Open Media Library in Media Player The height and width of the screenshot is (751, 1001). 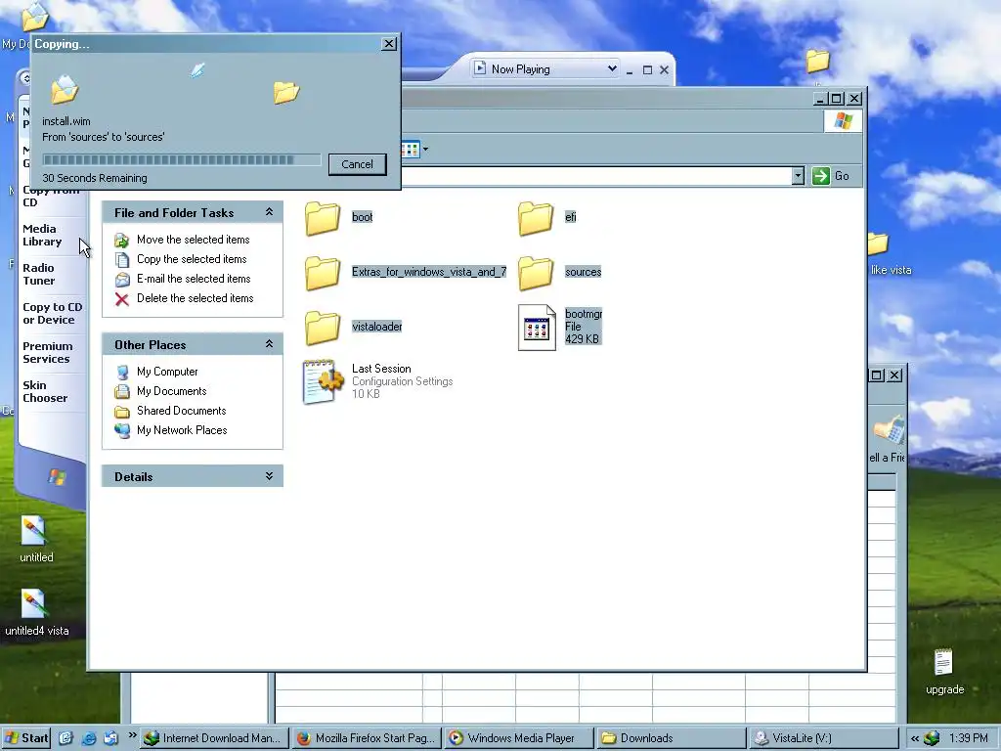[42, 235]
